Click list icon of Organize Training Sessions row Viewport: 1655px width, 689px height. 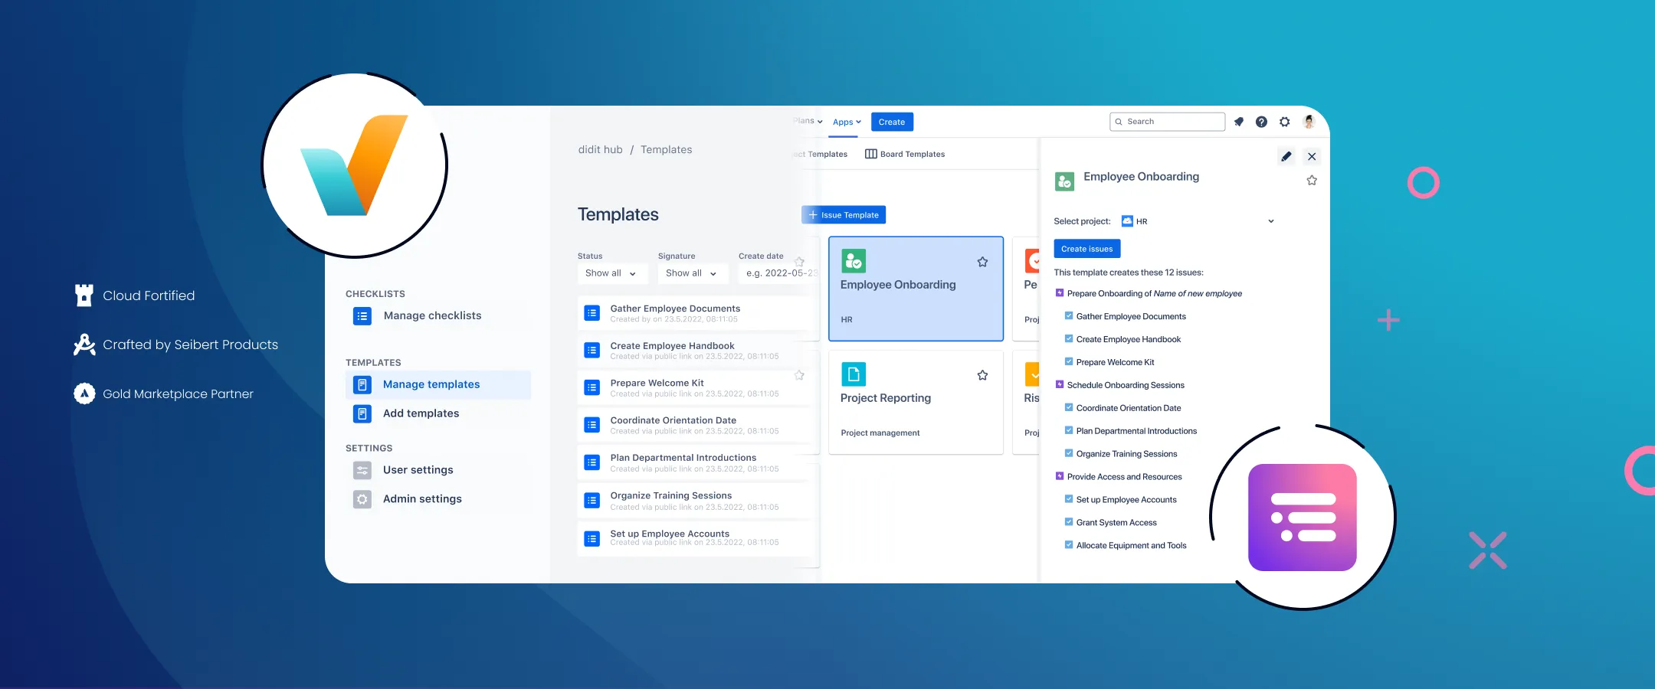592,501
